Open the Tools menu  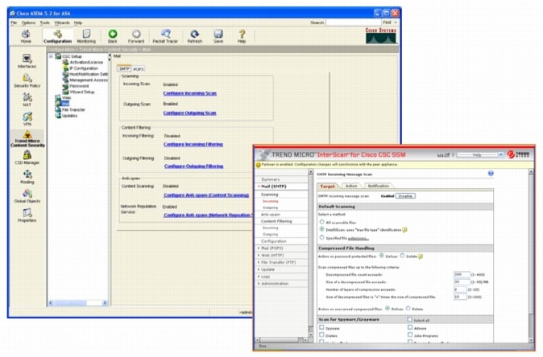(44, 23)
